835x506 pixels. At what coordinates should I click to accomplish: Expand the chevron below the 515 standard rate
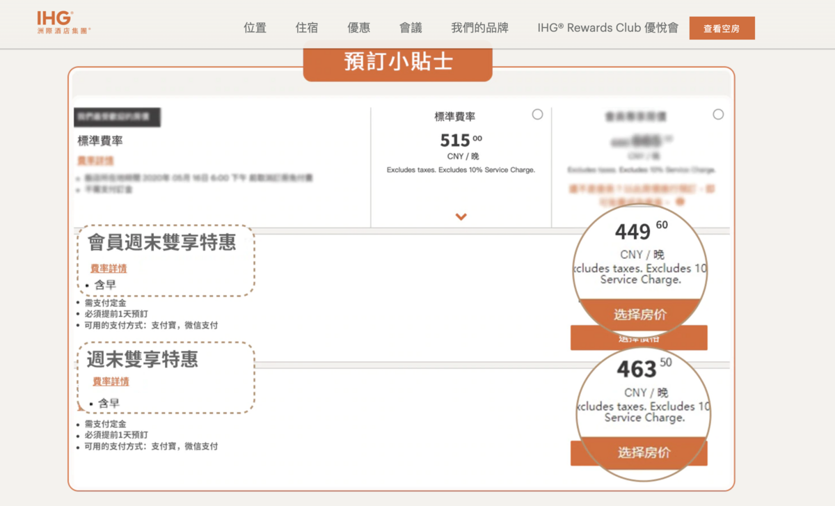click(x=461, y=217)
